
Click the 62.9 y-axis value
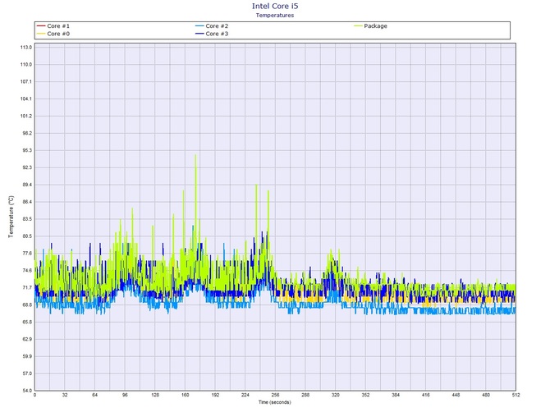click(x=26, y=340)
